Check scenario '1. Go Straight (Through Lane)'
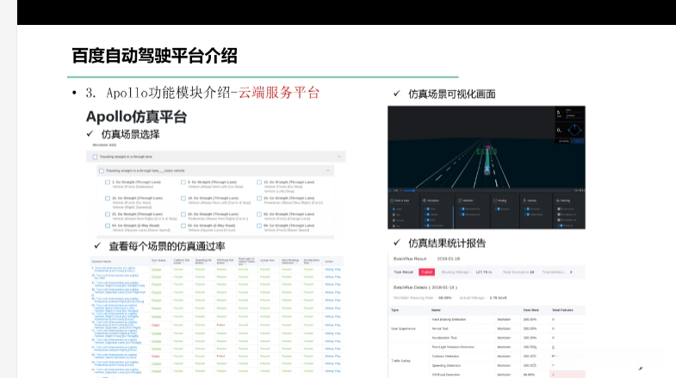Viewport: 676px width, 378px height. tap(108, 182)
